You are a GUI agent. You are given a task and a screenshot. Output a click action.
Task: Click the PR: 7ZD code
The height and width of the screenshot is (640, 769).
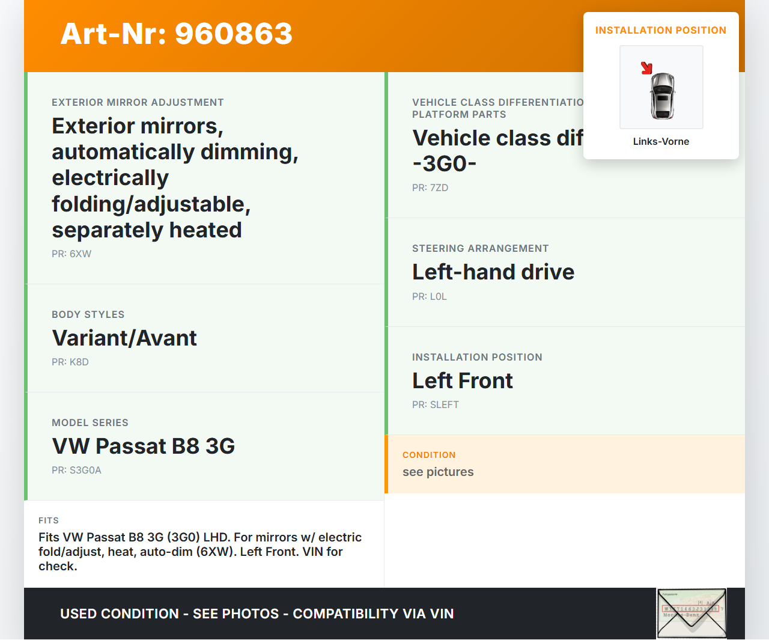(430, 188)
